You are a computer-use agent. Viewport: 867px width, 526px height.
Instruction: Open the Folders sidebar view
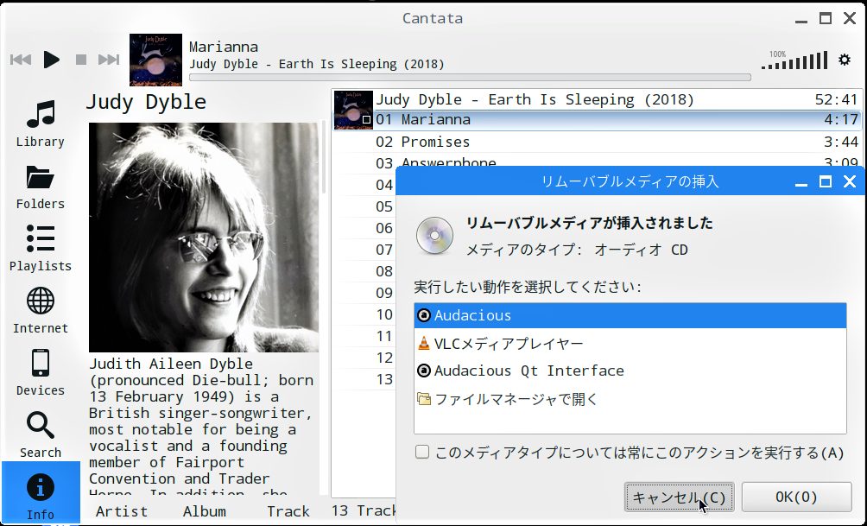(x=41, y=187)
